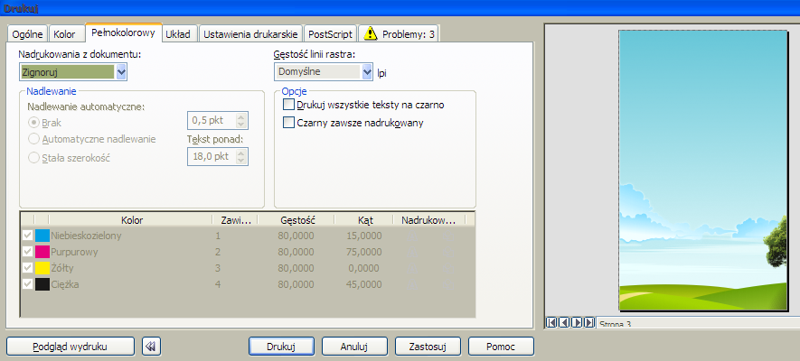Jump to the last preview page
The image size is (800, 361).
coord(589,322)
